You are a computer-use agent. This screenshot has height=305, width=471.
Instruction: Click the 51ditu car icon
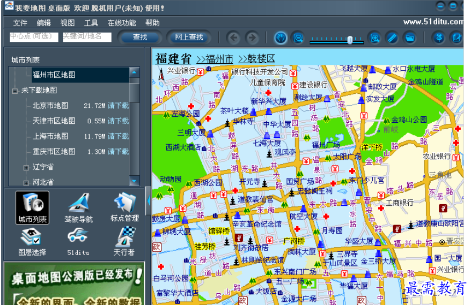coord(78,241)
